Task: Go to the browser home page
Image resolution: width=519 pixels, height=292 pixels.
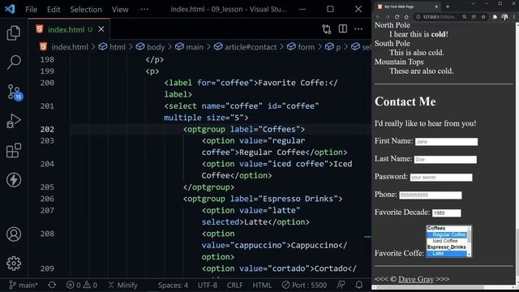Action: 406,17
